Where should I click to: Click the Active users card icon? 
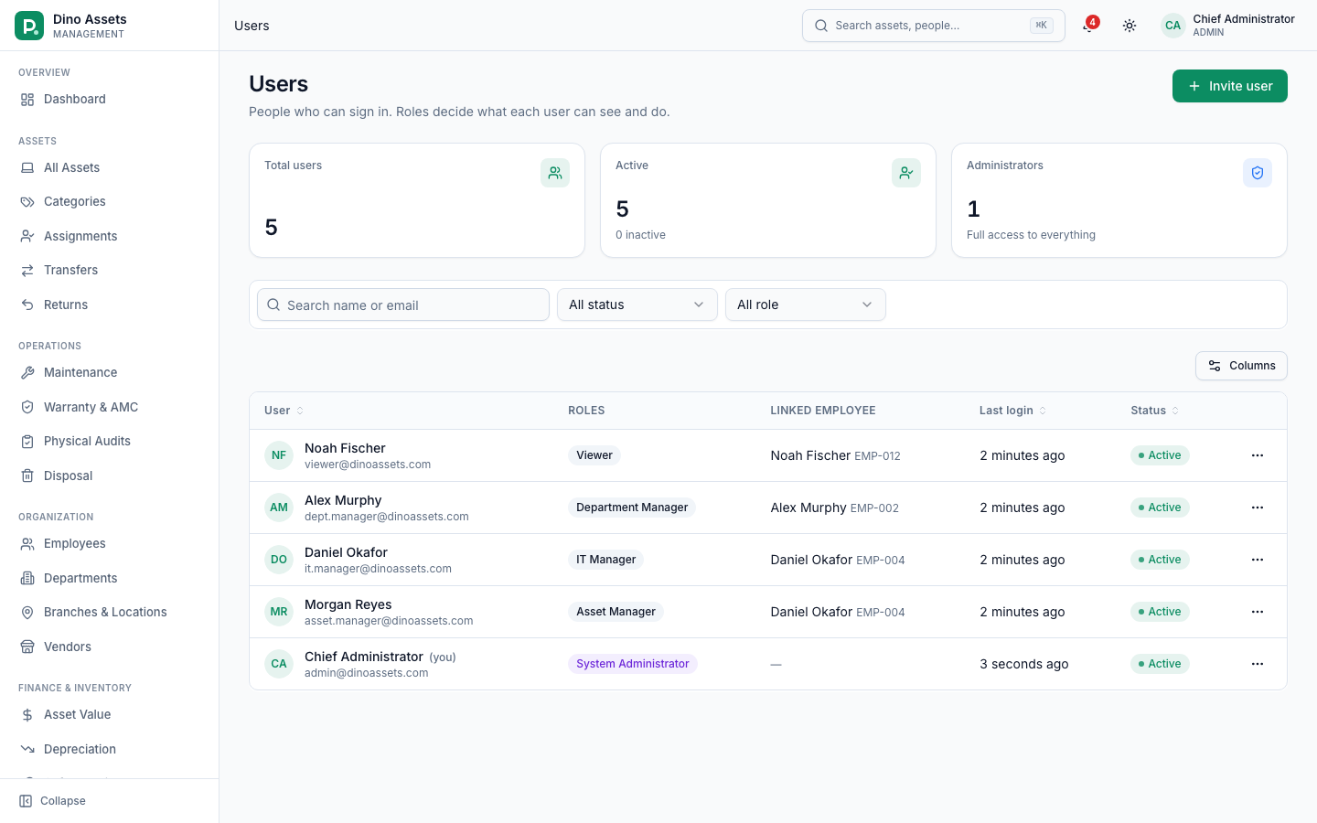906,173
